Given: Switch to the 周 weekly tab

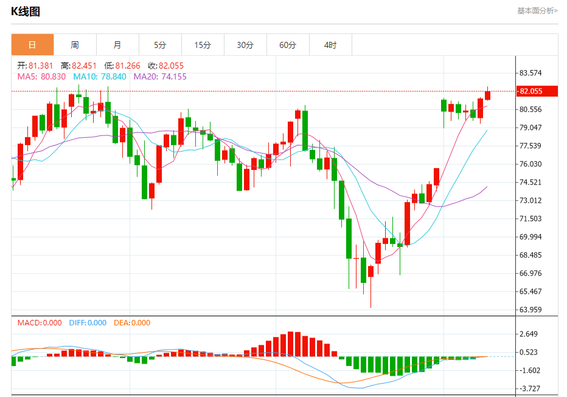Looking at the screenshot, I should 75,45.
